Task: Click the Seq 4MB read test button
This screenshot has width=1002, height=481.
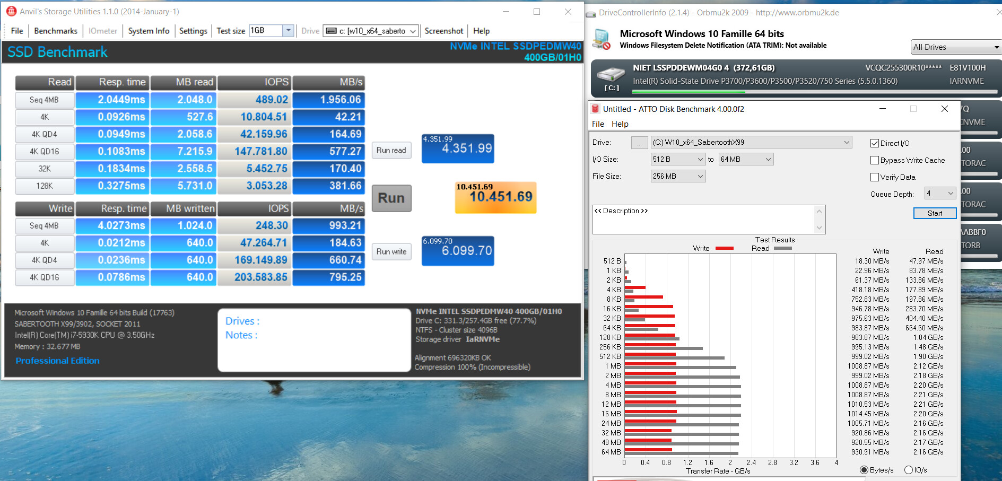Action: click(x=45, y=100)
